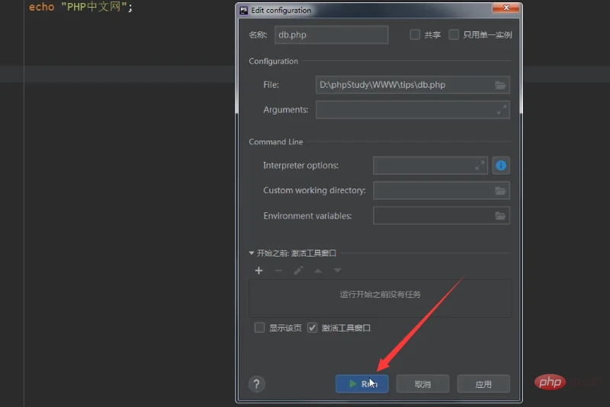Uncheck the 激活工具窗口 checkbox
The width and height of the screenshot is (610, 407).
click(313, 328)
